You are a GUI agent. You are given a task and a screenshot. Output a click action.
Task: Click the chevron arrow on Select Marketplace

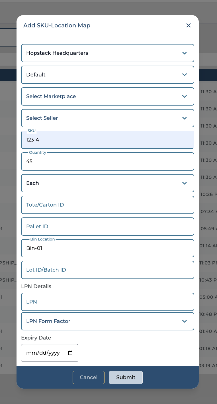pyautogui.click(x=185, y=96)
